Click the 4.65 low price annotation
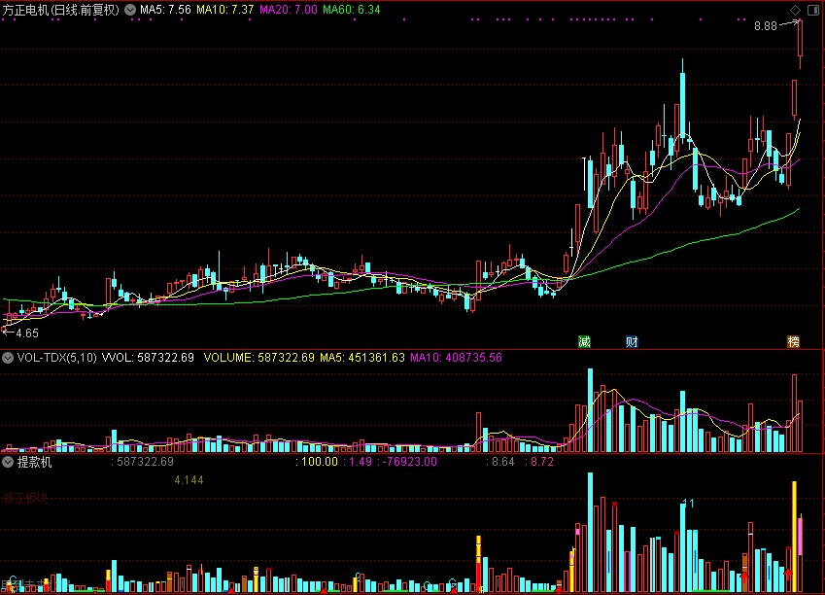825x595 pixels. point(27,333)
